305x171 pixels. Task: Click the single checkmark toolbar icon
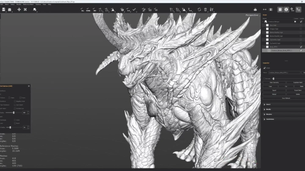[x=134, y=9]
